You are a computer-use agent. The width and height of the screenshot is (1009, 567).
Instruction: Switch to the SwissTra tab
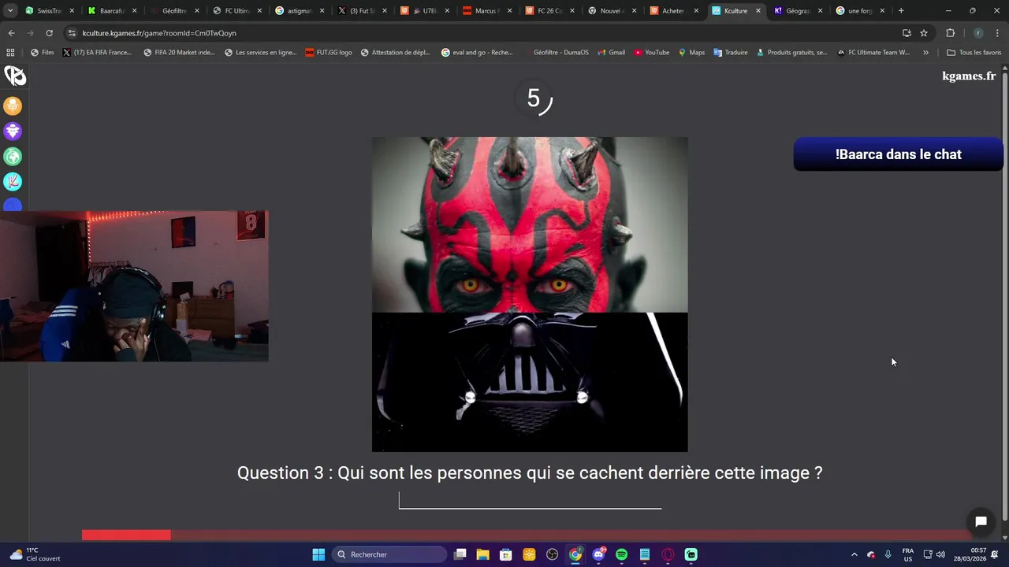(x=50, y=11)
